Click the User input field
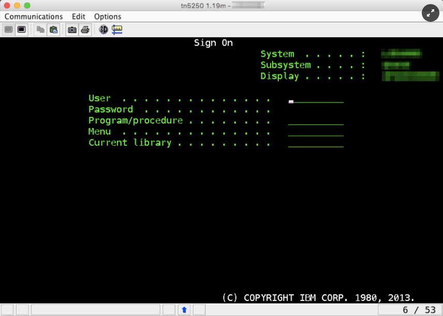This screenshot has width=443, height=316. [316, 99]
